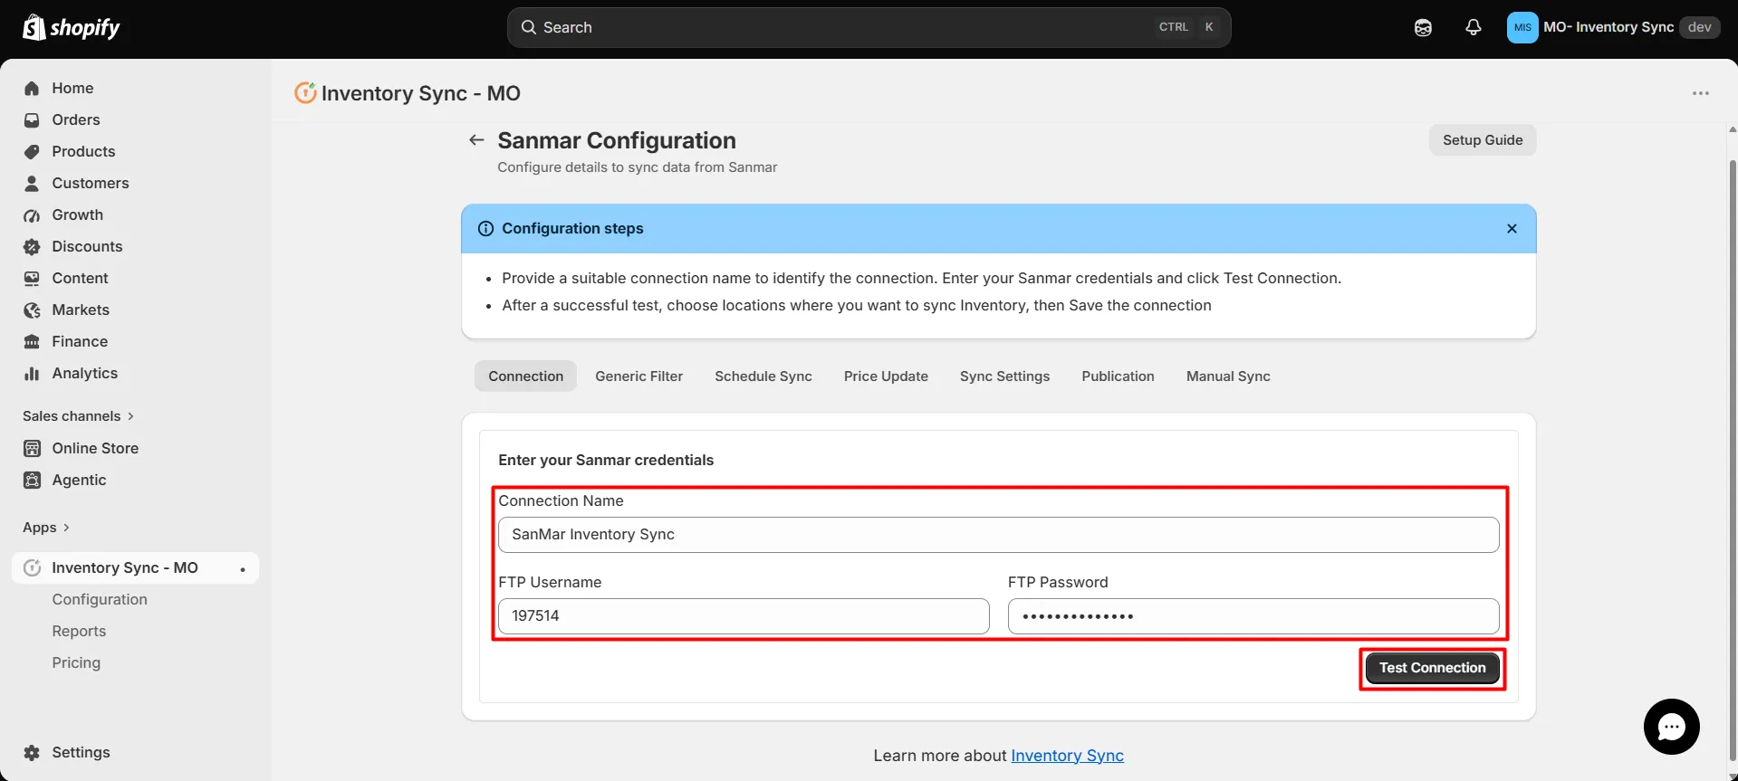Open the notifications bell

[x=1474, y=27]
